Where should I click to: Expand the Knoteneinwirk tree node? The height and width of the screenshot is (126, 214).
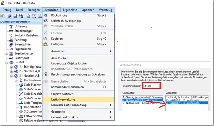(x=16, y=81)
